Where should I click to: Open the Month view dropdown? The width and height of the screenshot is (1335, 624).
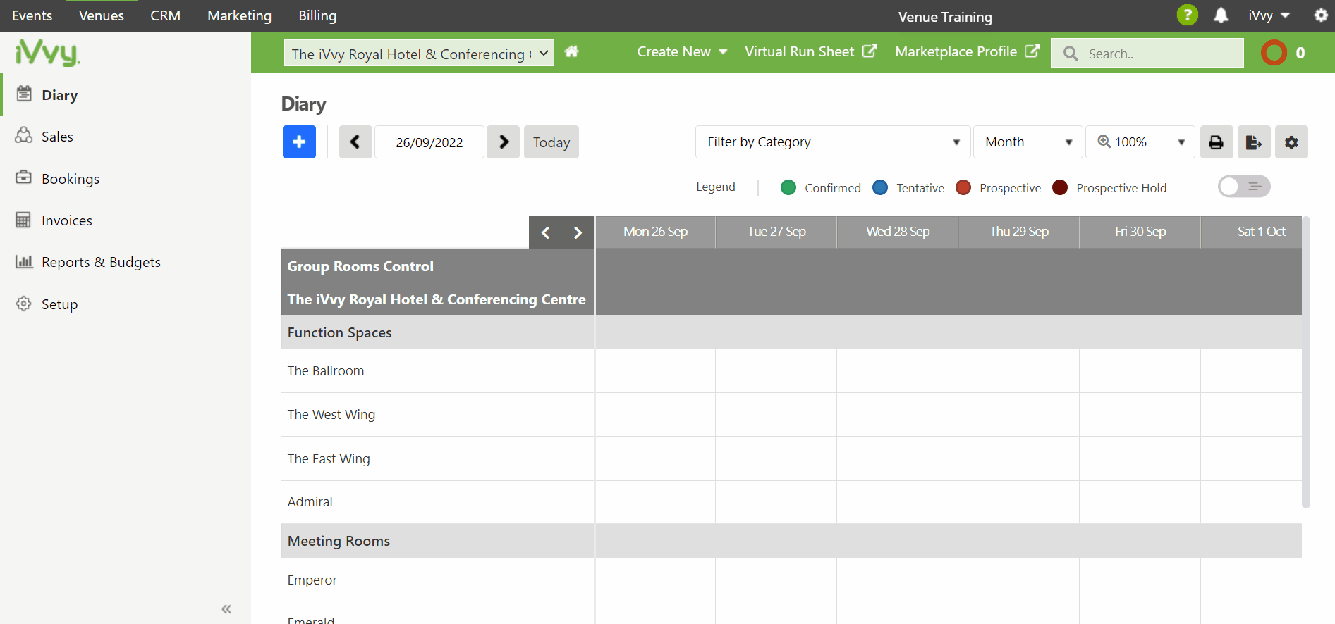tap(1028, 142)
